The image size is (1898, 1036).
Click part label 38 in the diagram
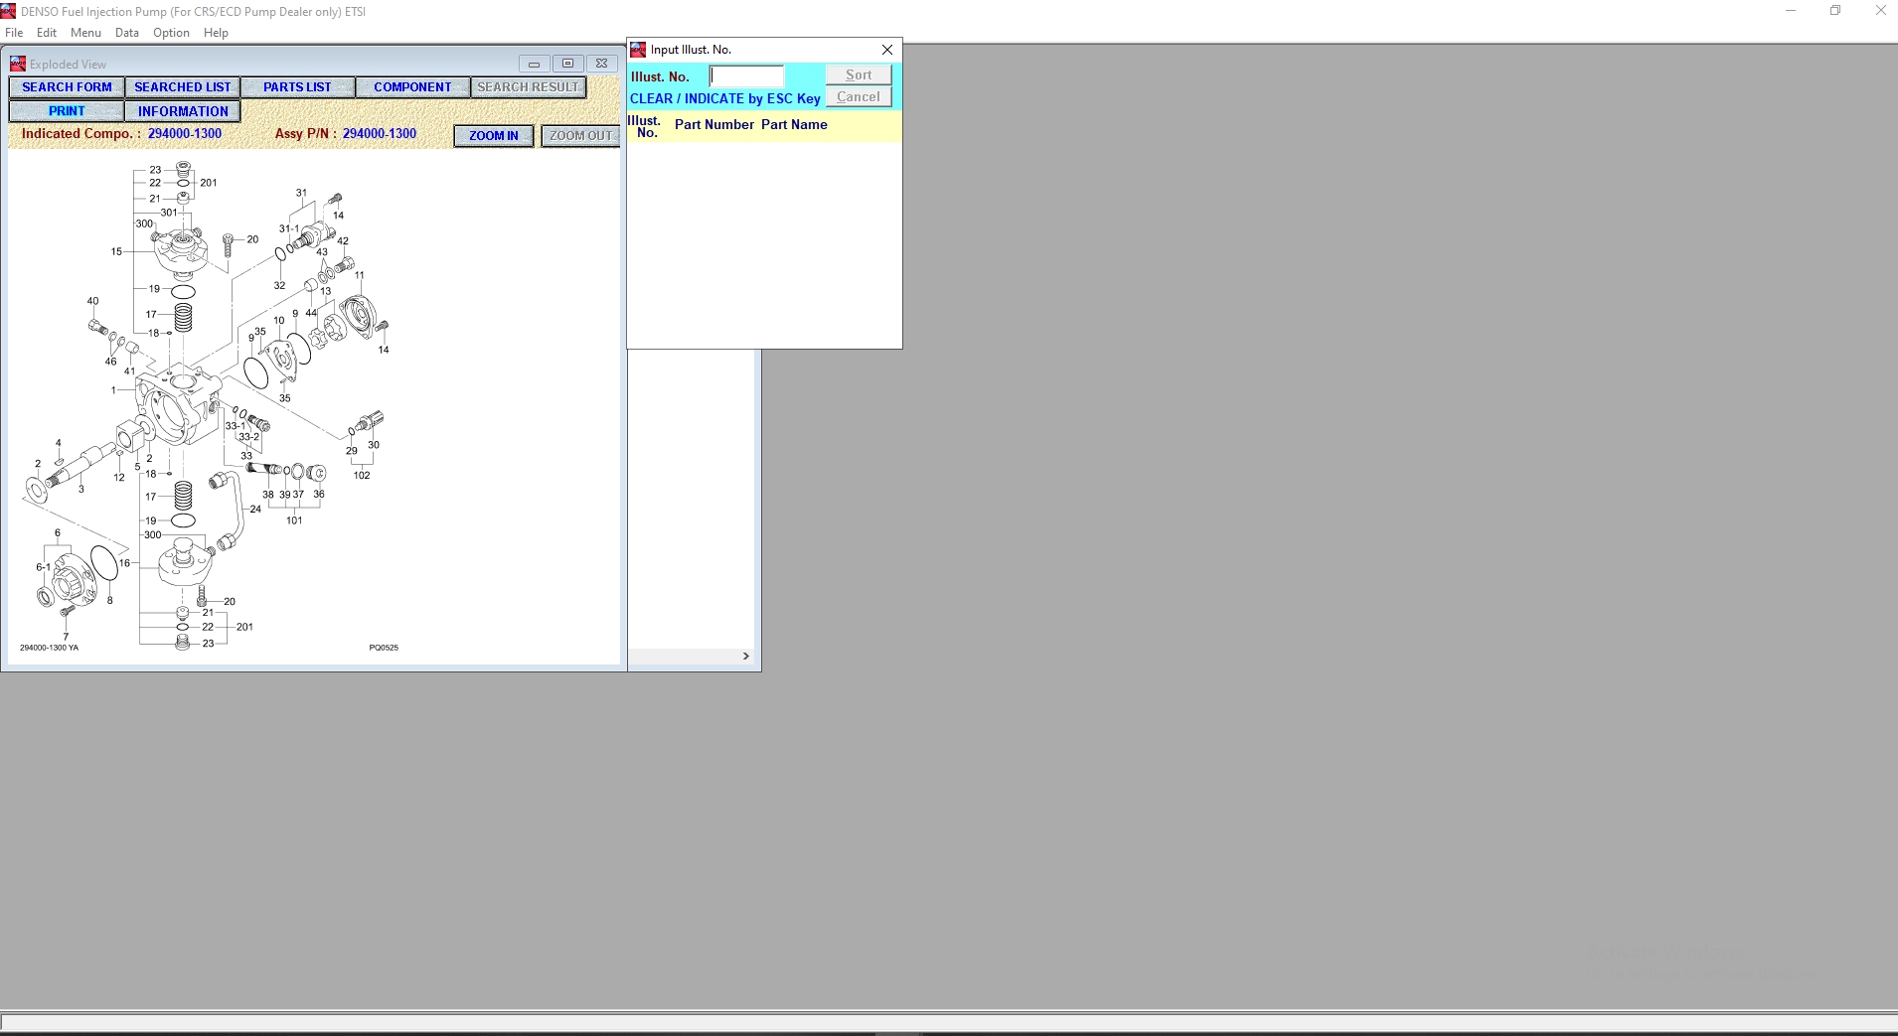tap(268, 495)
